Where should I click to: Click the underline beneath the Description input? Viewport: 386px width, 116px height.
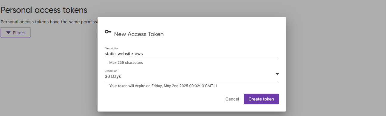[x=192, y=59]
